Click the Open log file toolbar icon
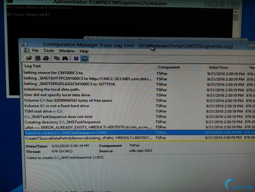The image size is (255, 192). tap(29, 58)
